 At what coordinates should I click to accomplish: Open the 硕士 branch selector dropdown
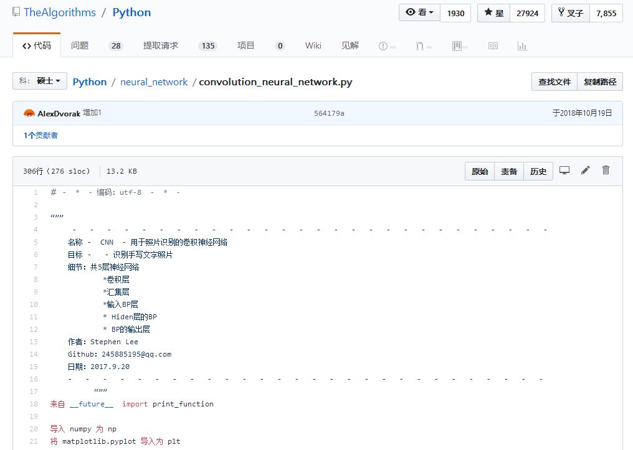click(x=40, y=81)
